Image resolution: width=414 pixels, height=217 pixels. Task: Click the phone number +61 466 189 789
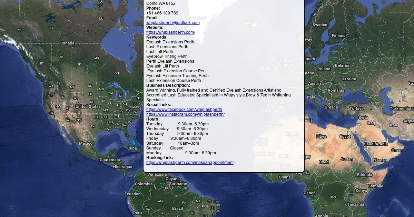[x=162, y=13]
